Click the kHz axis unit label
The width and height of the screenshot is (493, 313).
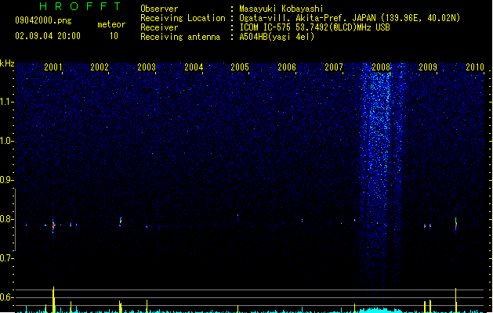[x=7, y=63]
